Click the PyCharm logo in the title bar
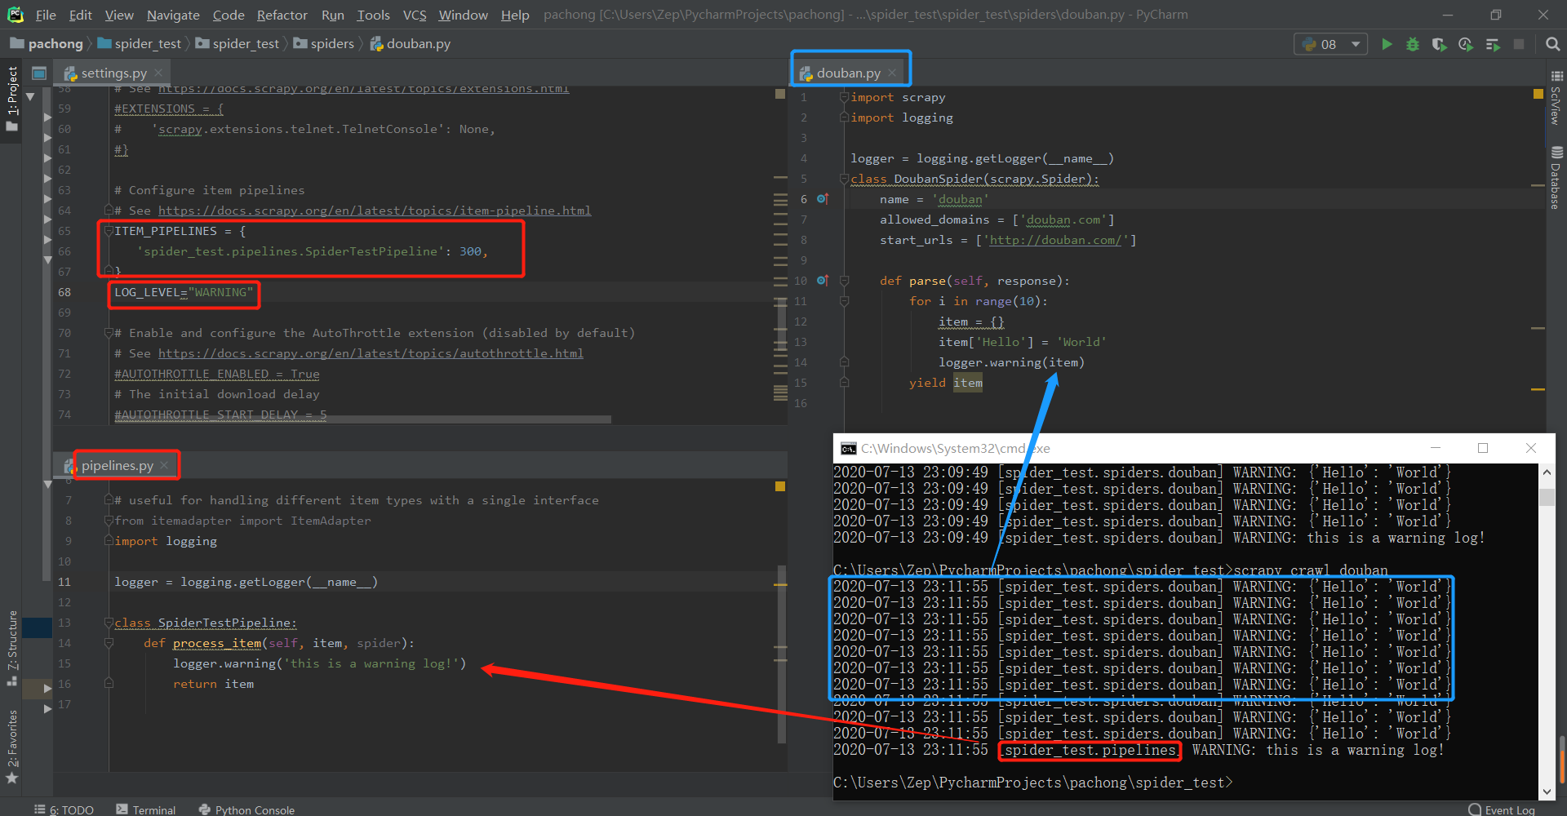1567x816 pixels. 16,15
